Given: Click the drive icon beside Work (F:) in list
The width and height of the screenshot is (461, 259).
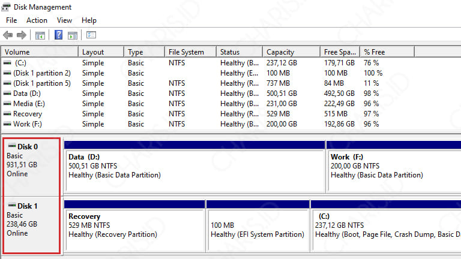Looking at the screenshot, I should tap(7, 124).
